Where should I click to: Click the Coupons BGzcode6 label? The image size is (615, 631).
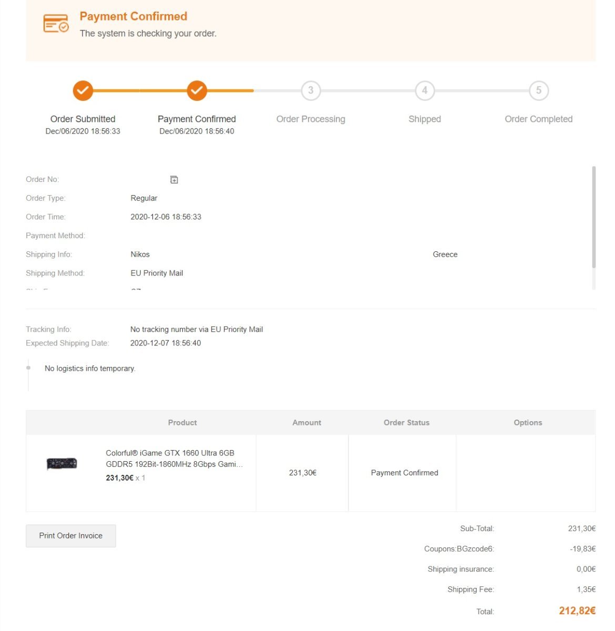pos(459,549)
